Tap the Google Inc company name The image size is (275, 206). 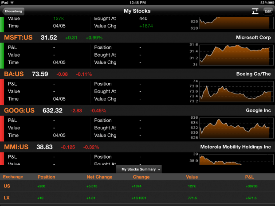pyautogui.click(x=258, y=110)
